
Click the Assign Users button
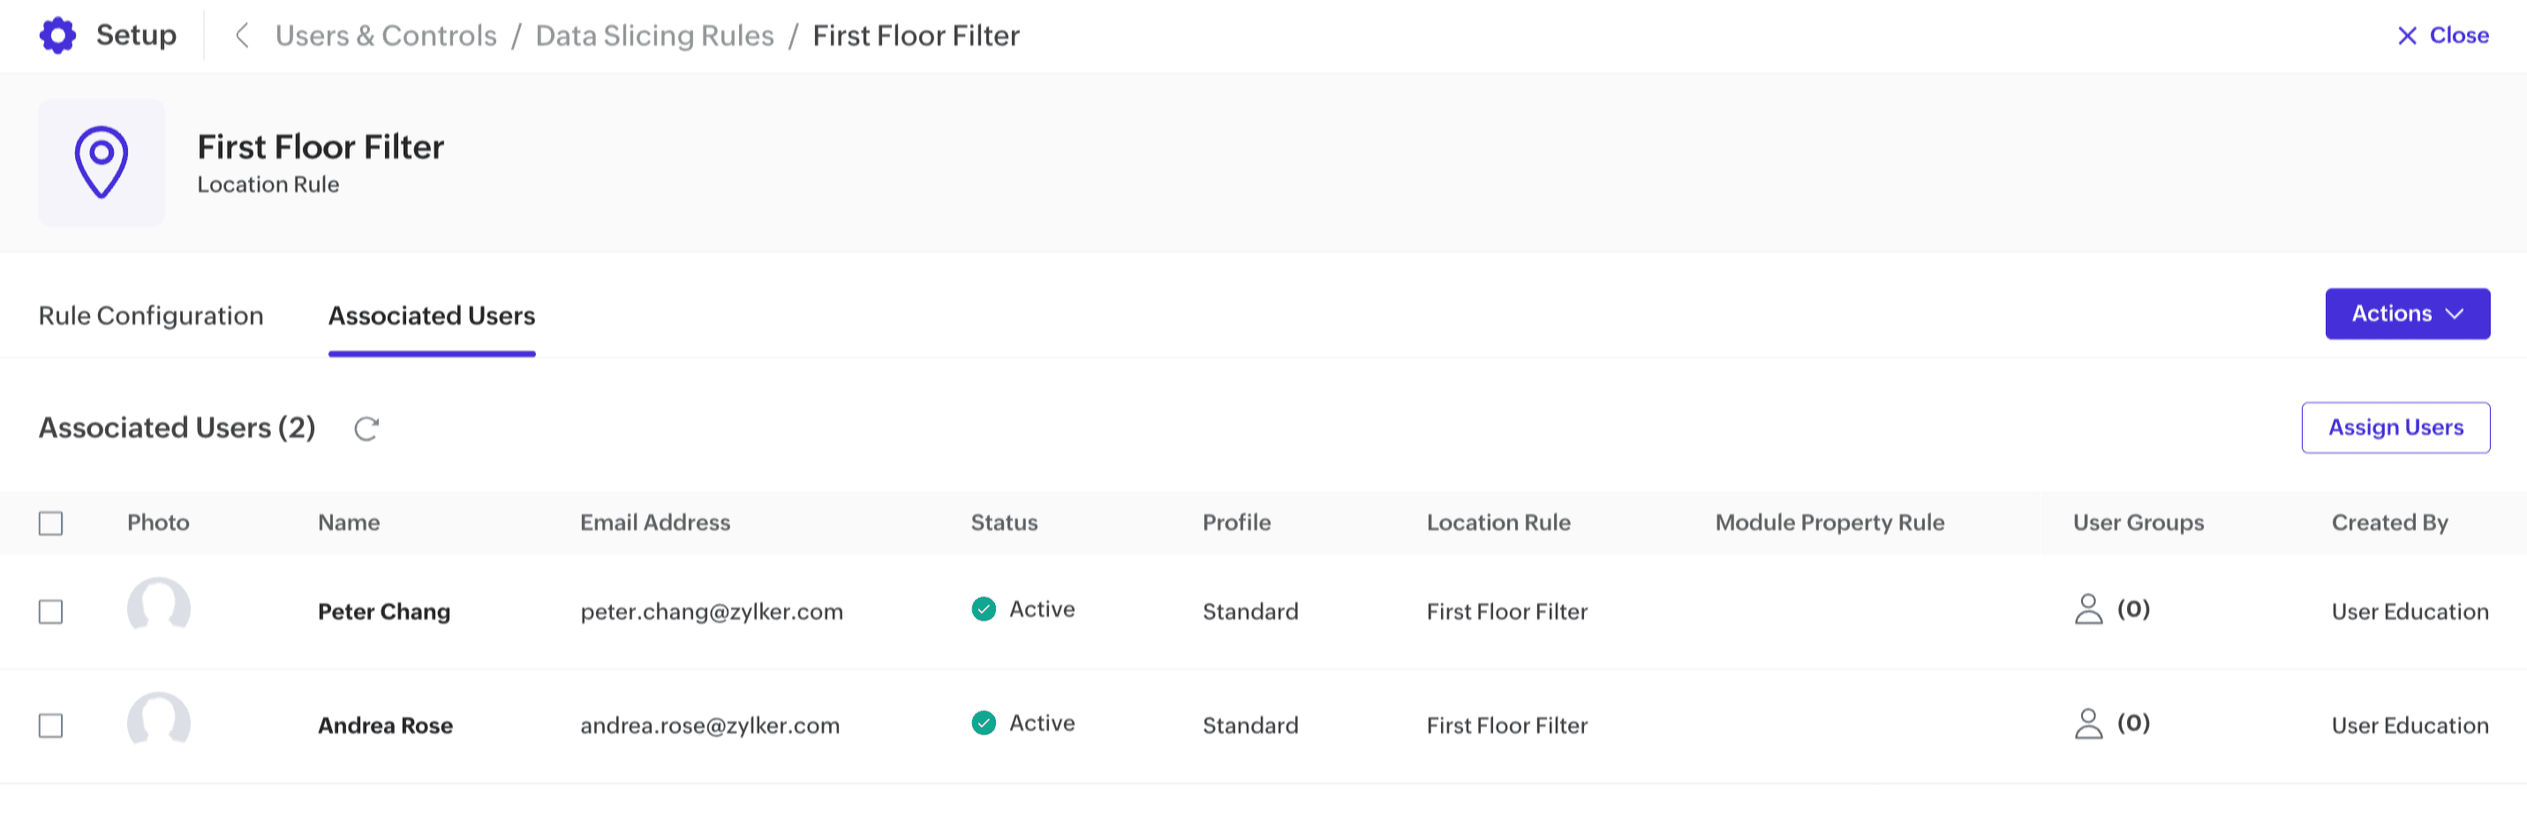point(2395,428)
